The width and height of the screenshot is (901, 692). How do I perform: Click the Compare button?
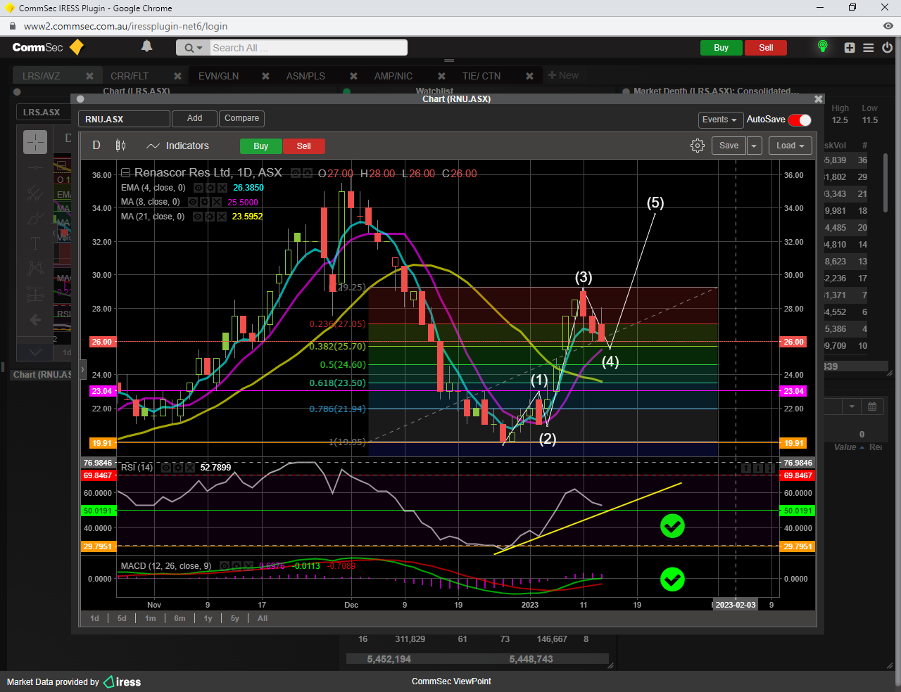tap(241, 118)
